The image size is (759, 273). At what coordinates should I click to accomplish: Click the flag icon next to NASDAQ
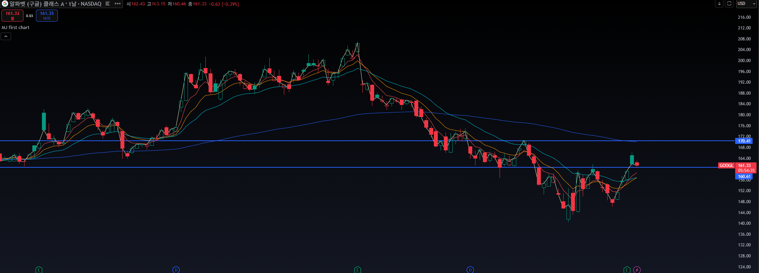pos(108,4)
